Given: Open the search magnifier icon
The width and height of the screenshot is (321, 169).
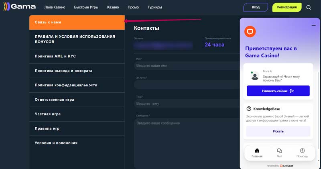Looking at the screenshot, I should pos(309,8).
